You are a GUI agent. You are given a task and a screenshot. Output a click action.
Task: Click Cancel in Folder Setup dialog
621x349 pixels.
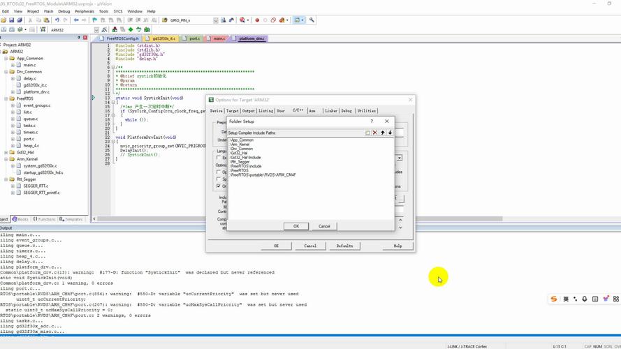(324, 226)
